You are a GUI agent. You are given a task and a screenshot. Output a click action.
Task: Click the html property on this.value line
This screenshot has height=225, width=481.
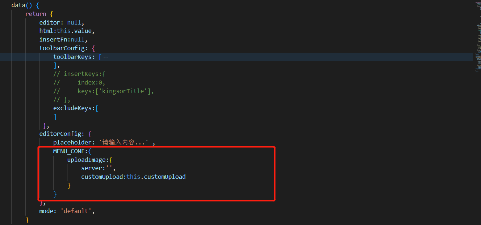click(x=46, y=31)
